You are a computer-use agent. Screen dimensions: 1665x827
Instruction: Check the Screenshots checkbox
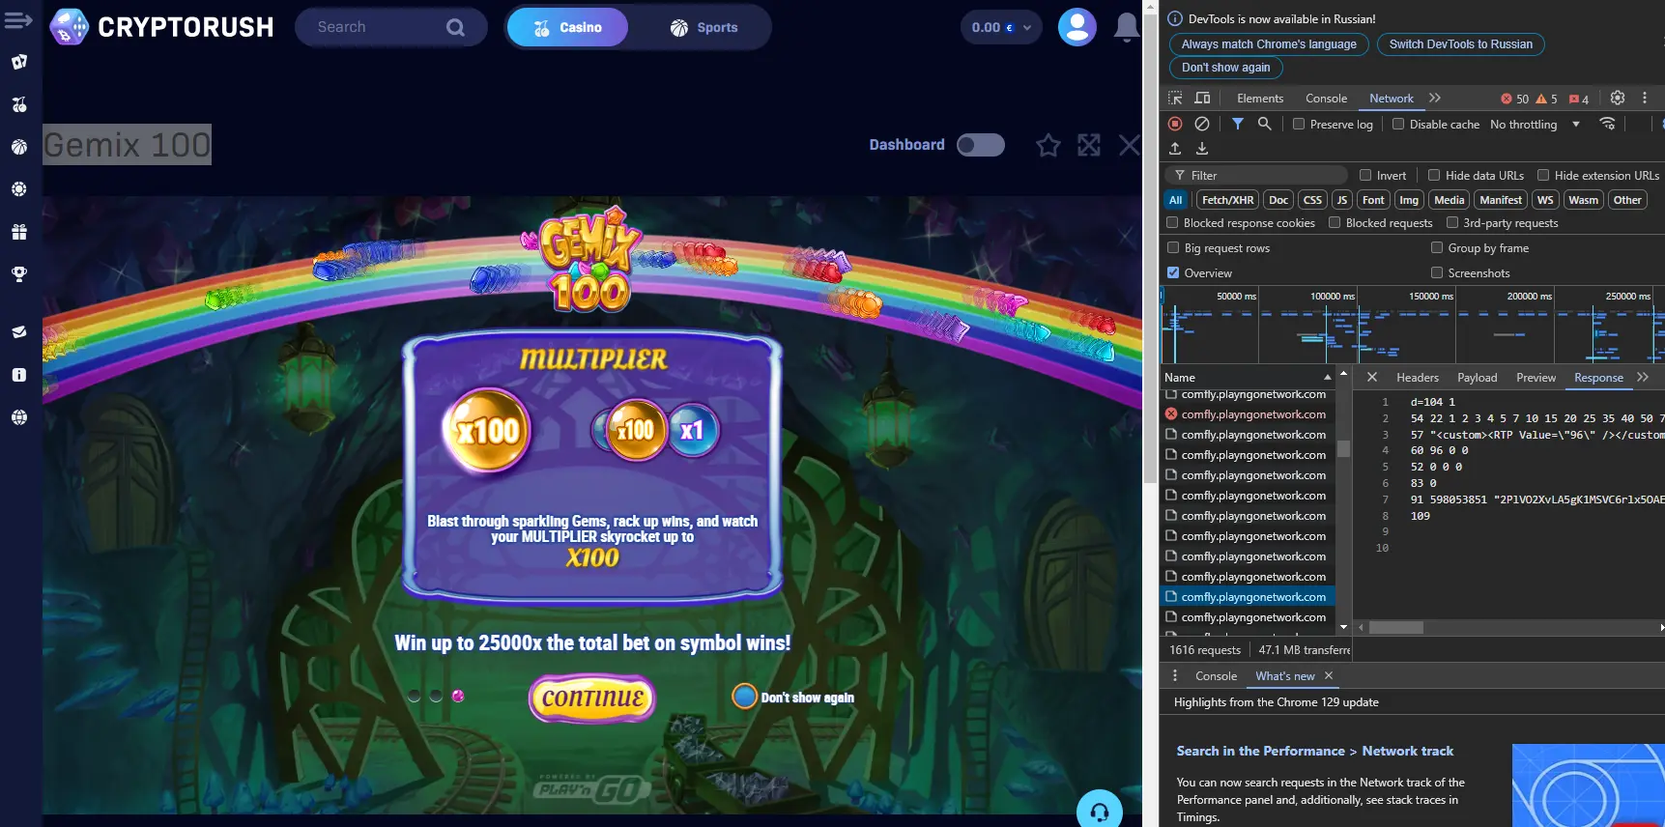click(1437, 272)
